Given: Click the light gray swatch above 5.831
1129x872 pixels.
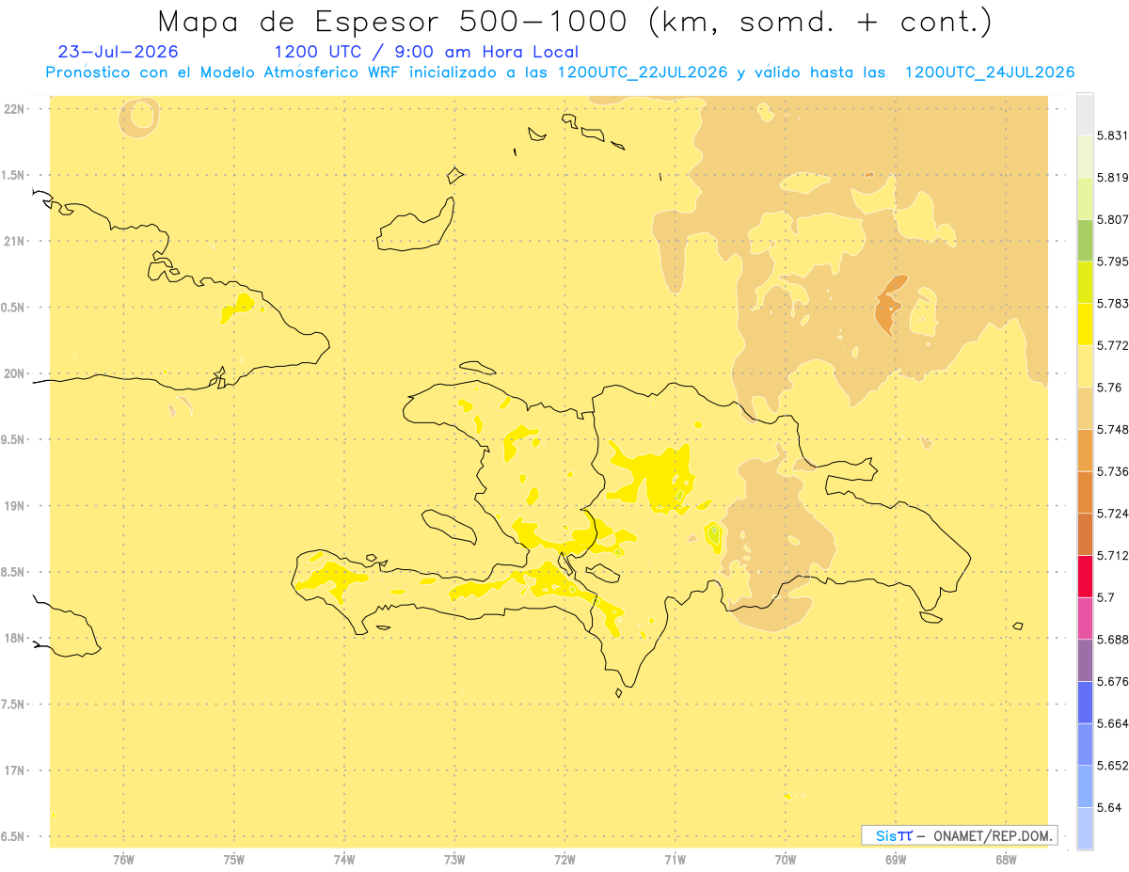Looking at the screenshot, I should 1085,114.
